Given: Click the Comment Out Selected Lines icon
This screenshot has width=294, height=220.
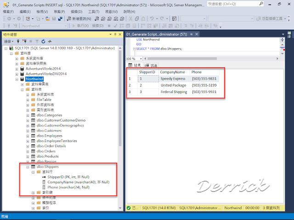Looking at the screenshot, I should [186, 26].
